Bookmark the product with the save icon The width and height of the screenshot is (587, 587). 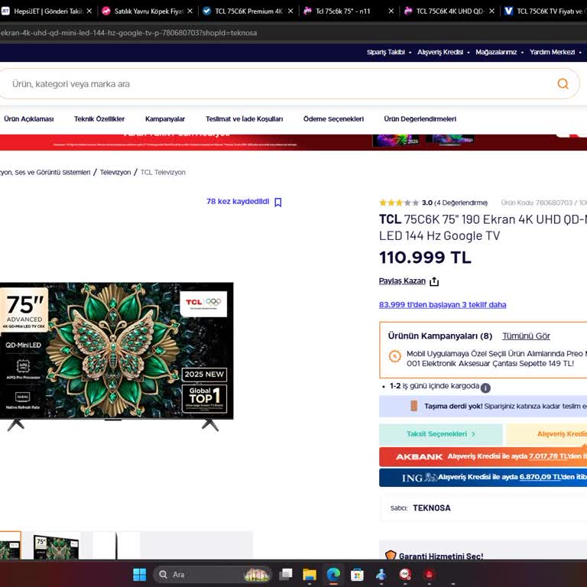(x=277, y=202)
